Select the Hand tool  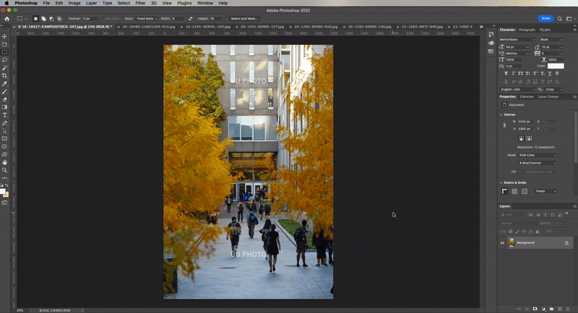coord(4,162)
